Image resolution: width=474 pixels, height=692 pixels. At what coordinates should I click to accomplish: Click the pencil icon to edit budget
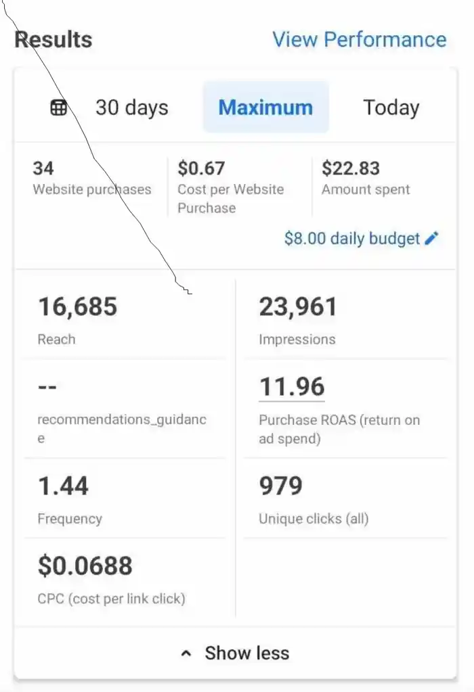click(431, 238)
